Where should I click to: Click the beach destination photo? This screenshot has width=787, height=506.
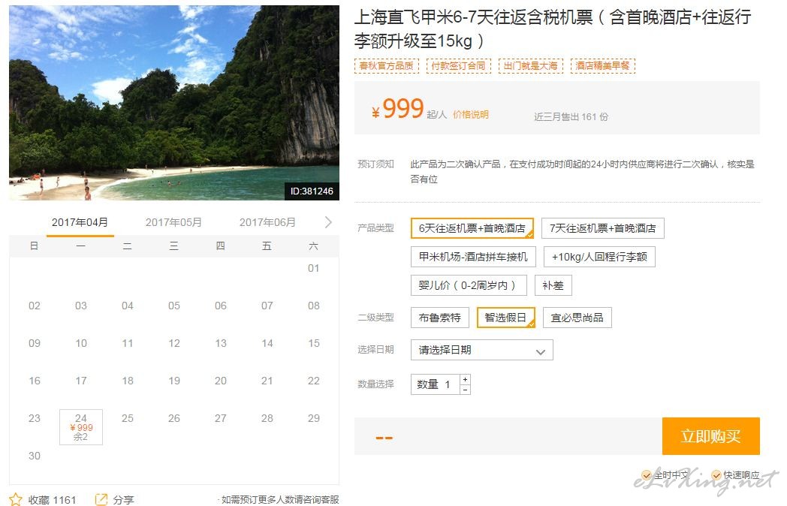pyautogui.click(x=173, y=103)
